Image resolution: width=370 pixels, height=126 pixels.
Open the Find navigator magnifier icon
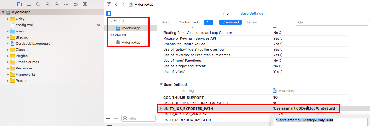[38, 4]
